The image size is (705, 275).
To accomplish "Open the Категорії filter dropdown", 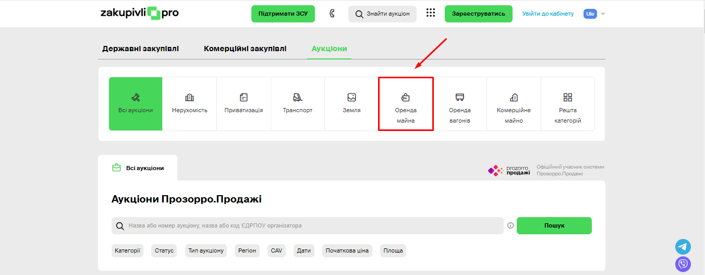I will click(127, 250).
